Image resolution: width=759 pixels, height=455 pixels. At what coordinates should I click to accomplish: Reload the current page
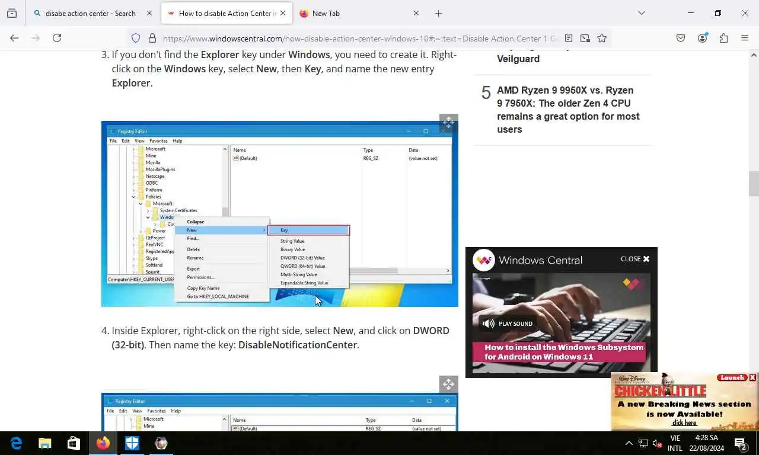click(x=57, y=38)
